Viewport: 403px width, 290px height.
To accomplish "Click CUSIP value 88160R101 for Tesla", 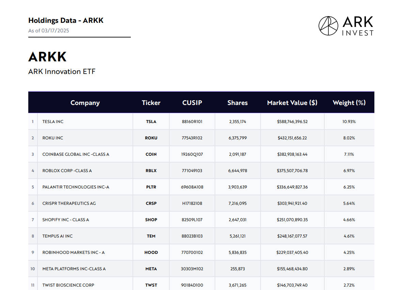I will tap(192, 121).
